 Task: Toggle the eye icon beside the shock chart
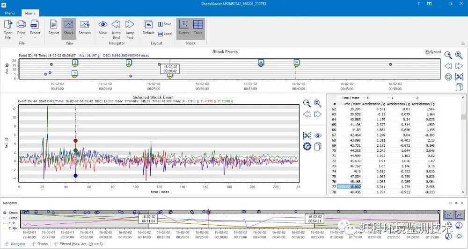(x=318, y=135)
